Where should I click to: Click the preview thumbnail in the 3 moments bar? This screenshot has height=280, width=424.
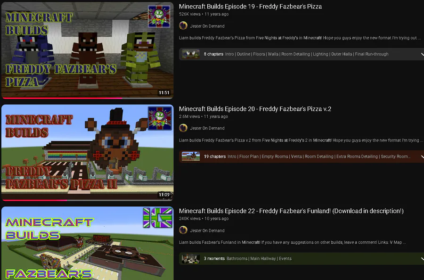click(x=191, y=259)
